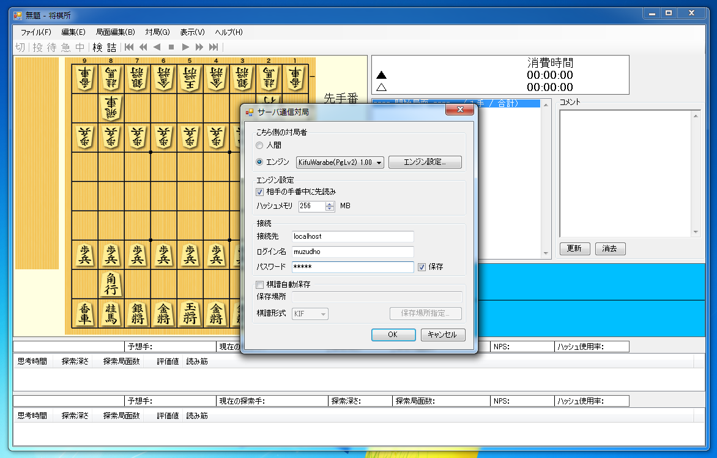717x458 pixels.
Task: Click the pawn 歩兵 in file 9 bottom side
Action: coord(84,255)
